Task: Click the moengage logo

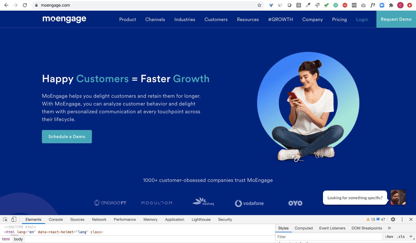Action: (x=64, y=19)
